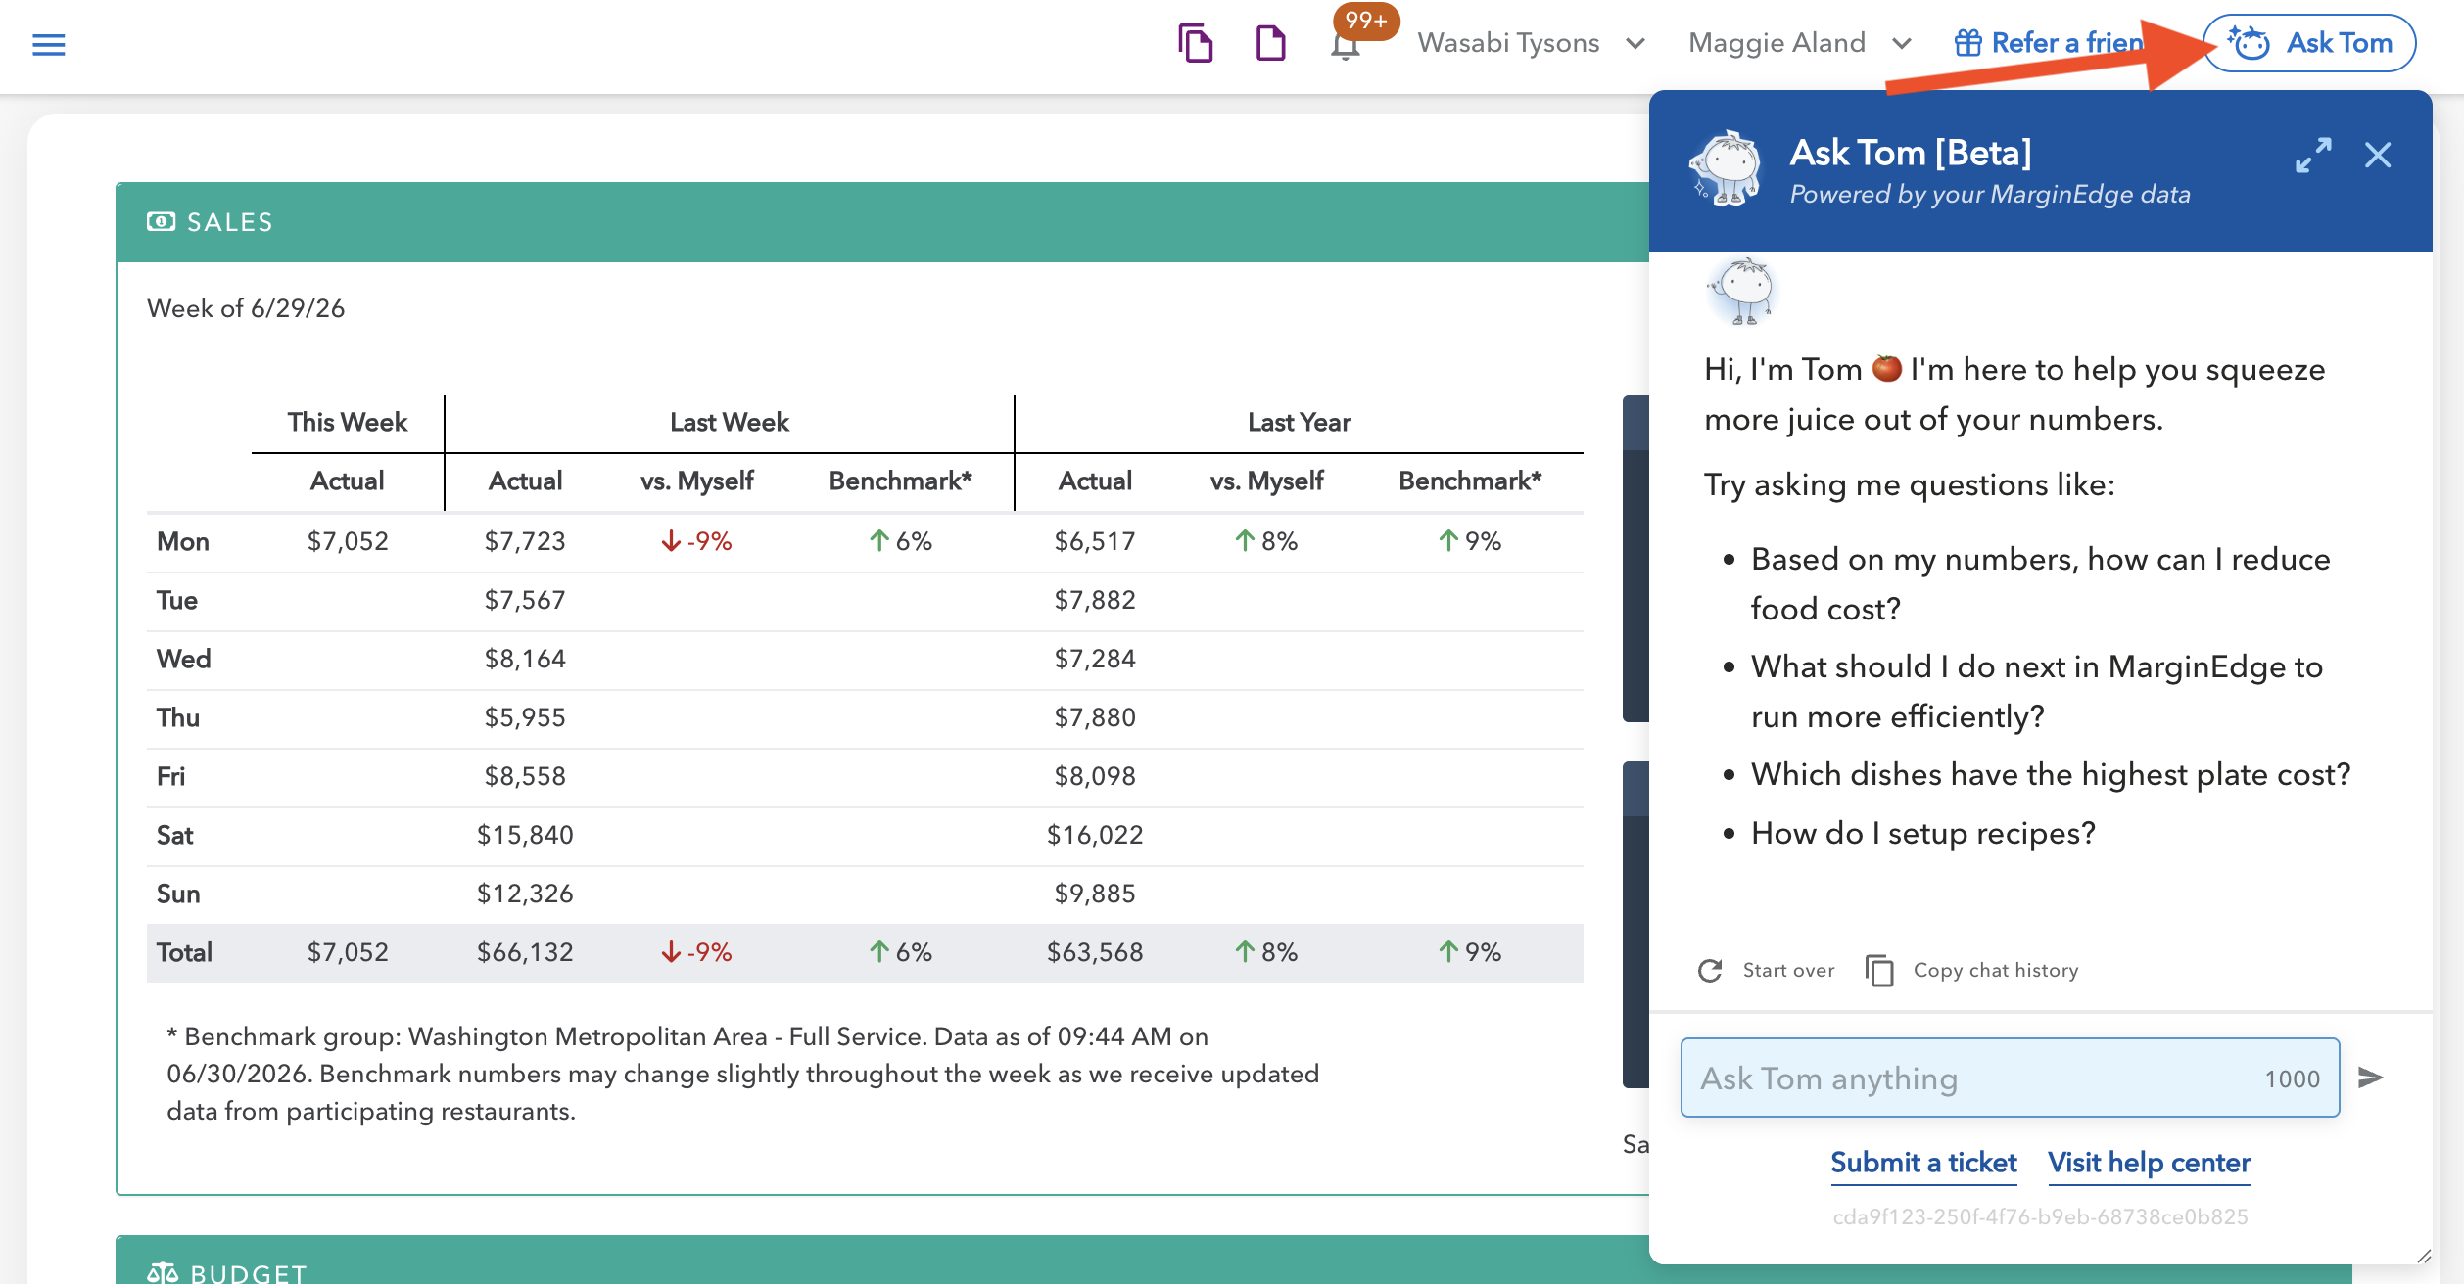Click the Submit a ticket link
This screenshot has width=2464, height=1284.
1923,1163
